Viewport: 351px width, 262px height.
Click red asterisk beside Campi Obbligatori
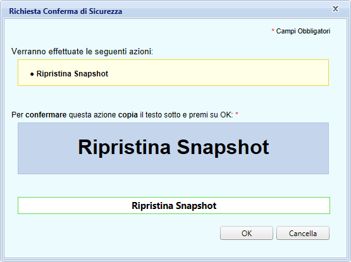coord(273,30)
